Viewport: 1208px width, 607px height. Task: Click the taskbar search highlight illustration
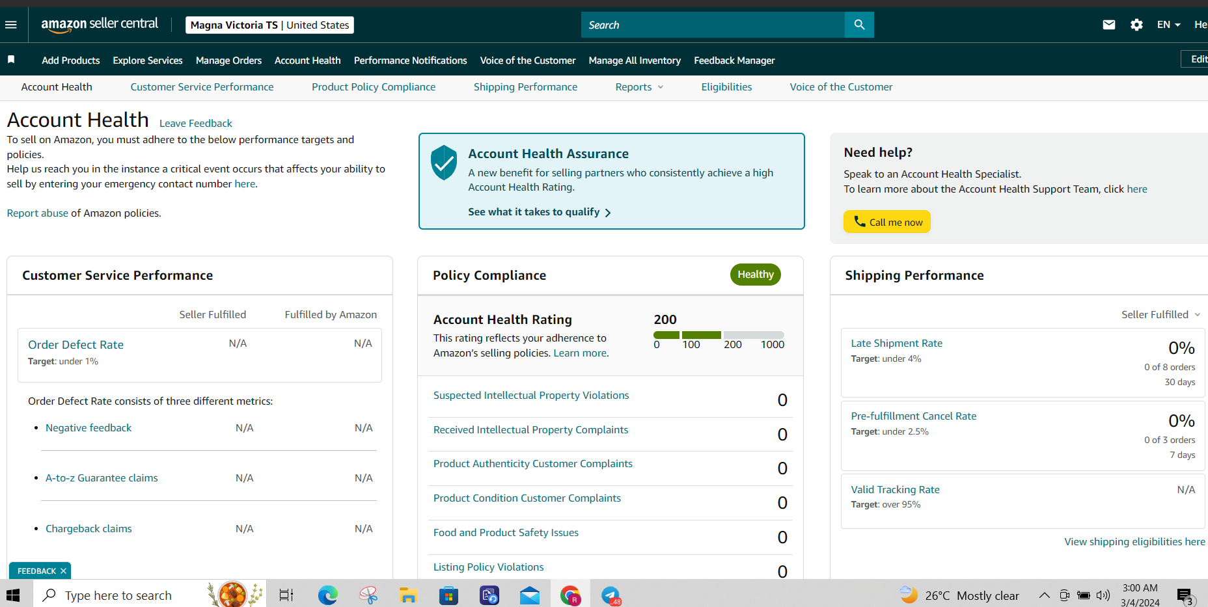234,594
